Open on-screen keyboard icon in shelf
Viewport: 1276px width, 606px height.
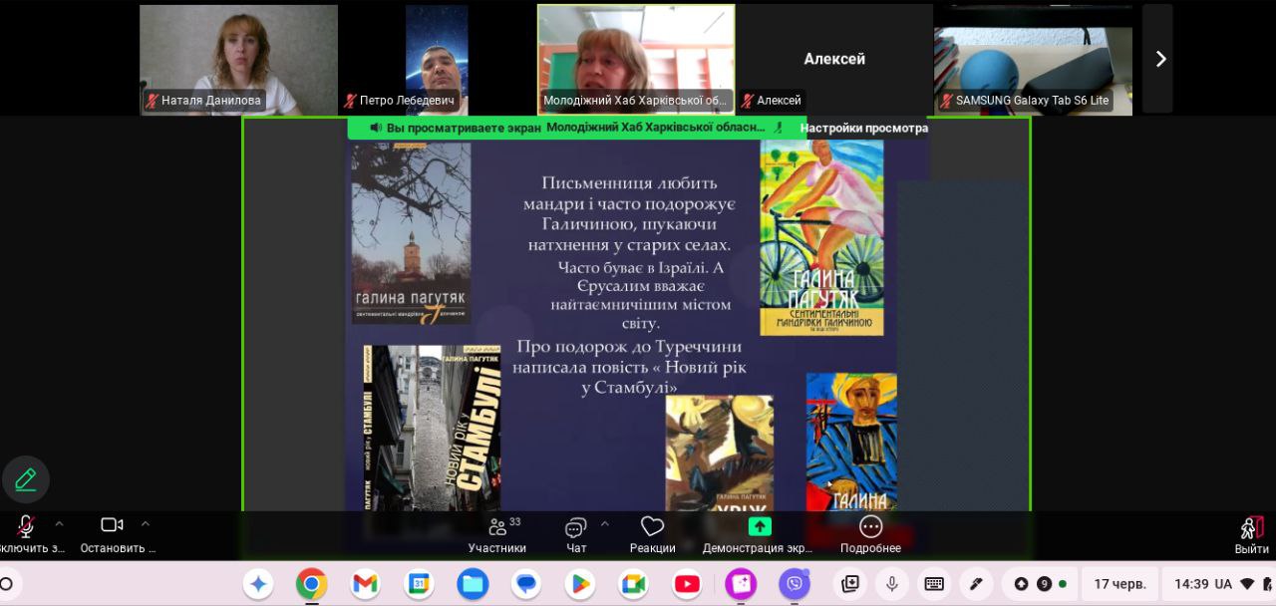click(x=934, y=584)
